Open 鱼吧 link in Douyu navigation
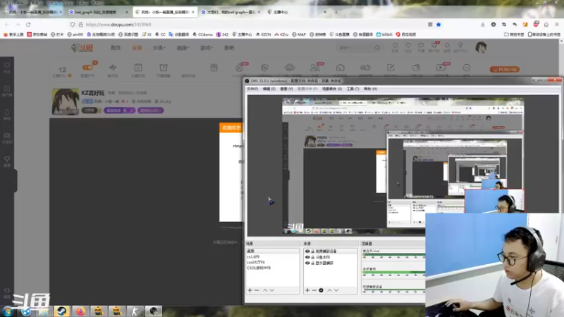This screenshot has width=564, height=317. click(229, 48)
